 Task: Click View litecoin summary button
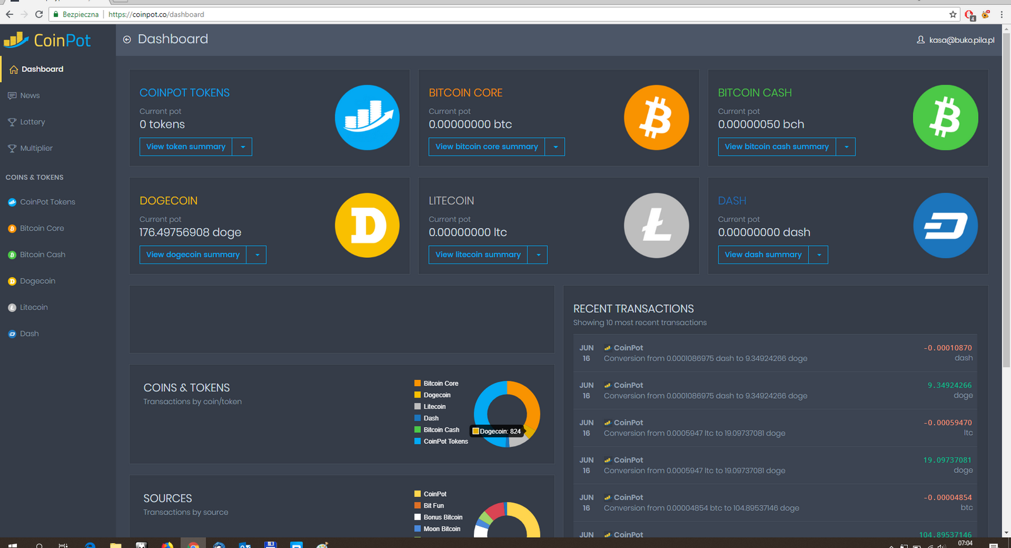(478, 255)
